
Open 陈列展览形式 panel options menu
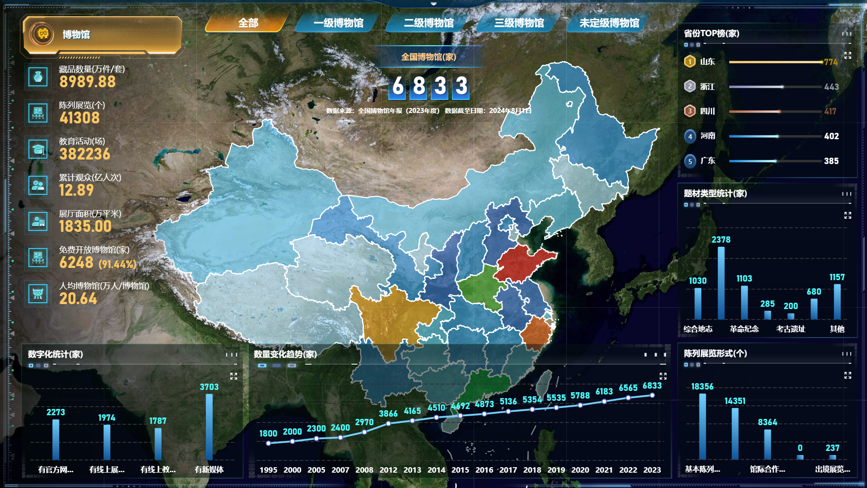point(847,354)
